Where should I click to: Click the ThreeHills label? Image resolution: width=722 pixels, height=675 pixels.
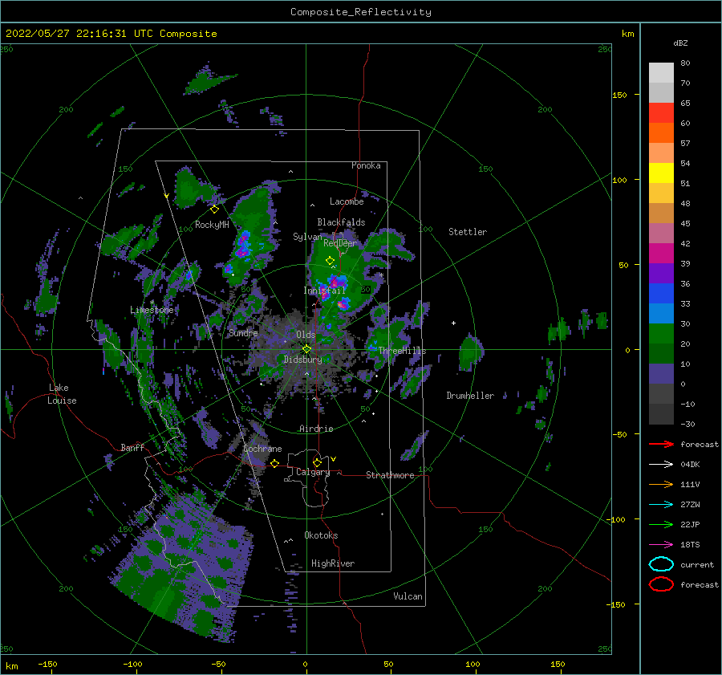(x=403, y=351)
